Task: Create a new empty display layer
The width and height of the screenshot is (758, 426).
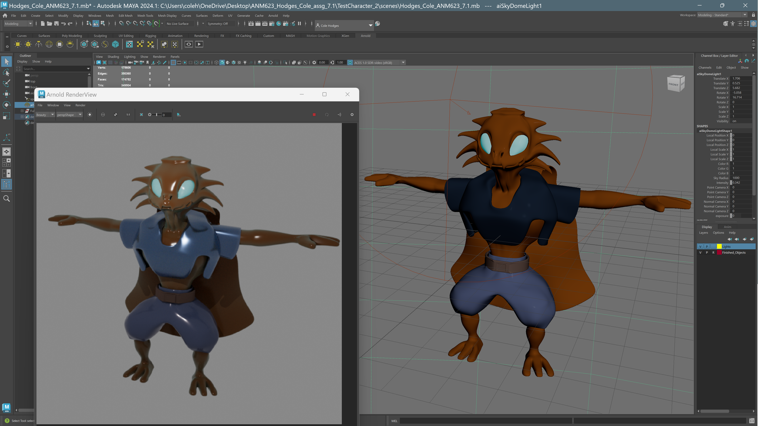Action: click(x=744, y=239)
